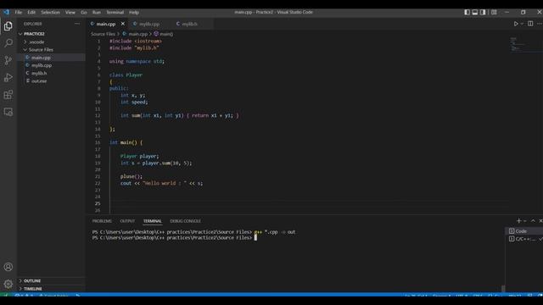Open the Help menu
The image size is (543, 305).
(134, 12)
